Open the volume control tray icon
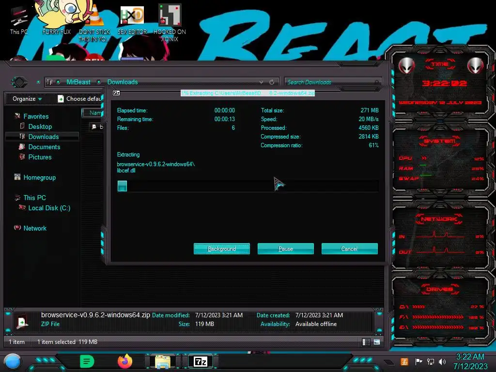 coord(442,361)
